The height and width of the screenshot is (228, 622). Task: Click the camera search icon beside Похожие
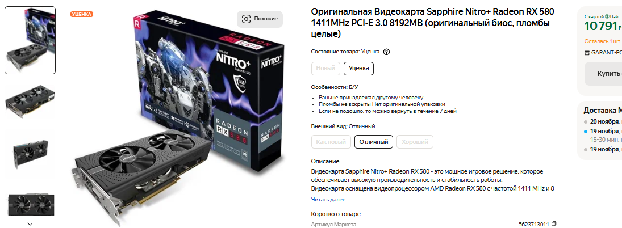[247, 19]
